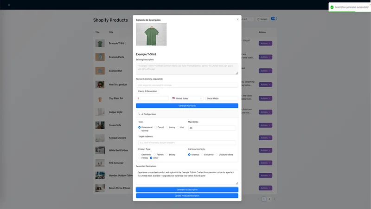The height and width of the screenshot is (209, 371).
Task: Click the Generate Keywords button
Action: [187, 106]
